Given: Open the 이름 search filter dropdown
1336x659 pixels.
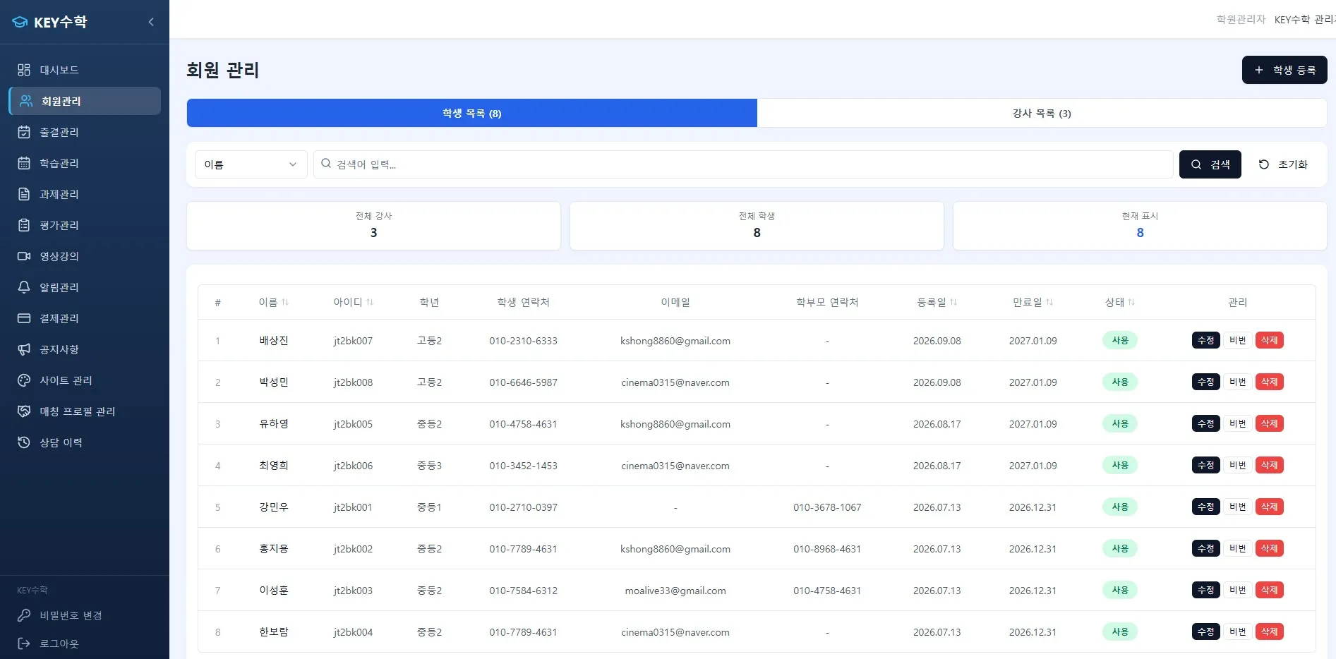Looking at the screenshot, I should coord(251,164).
